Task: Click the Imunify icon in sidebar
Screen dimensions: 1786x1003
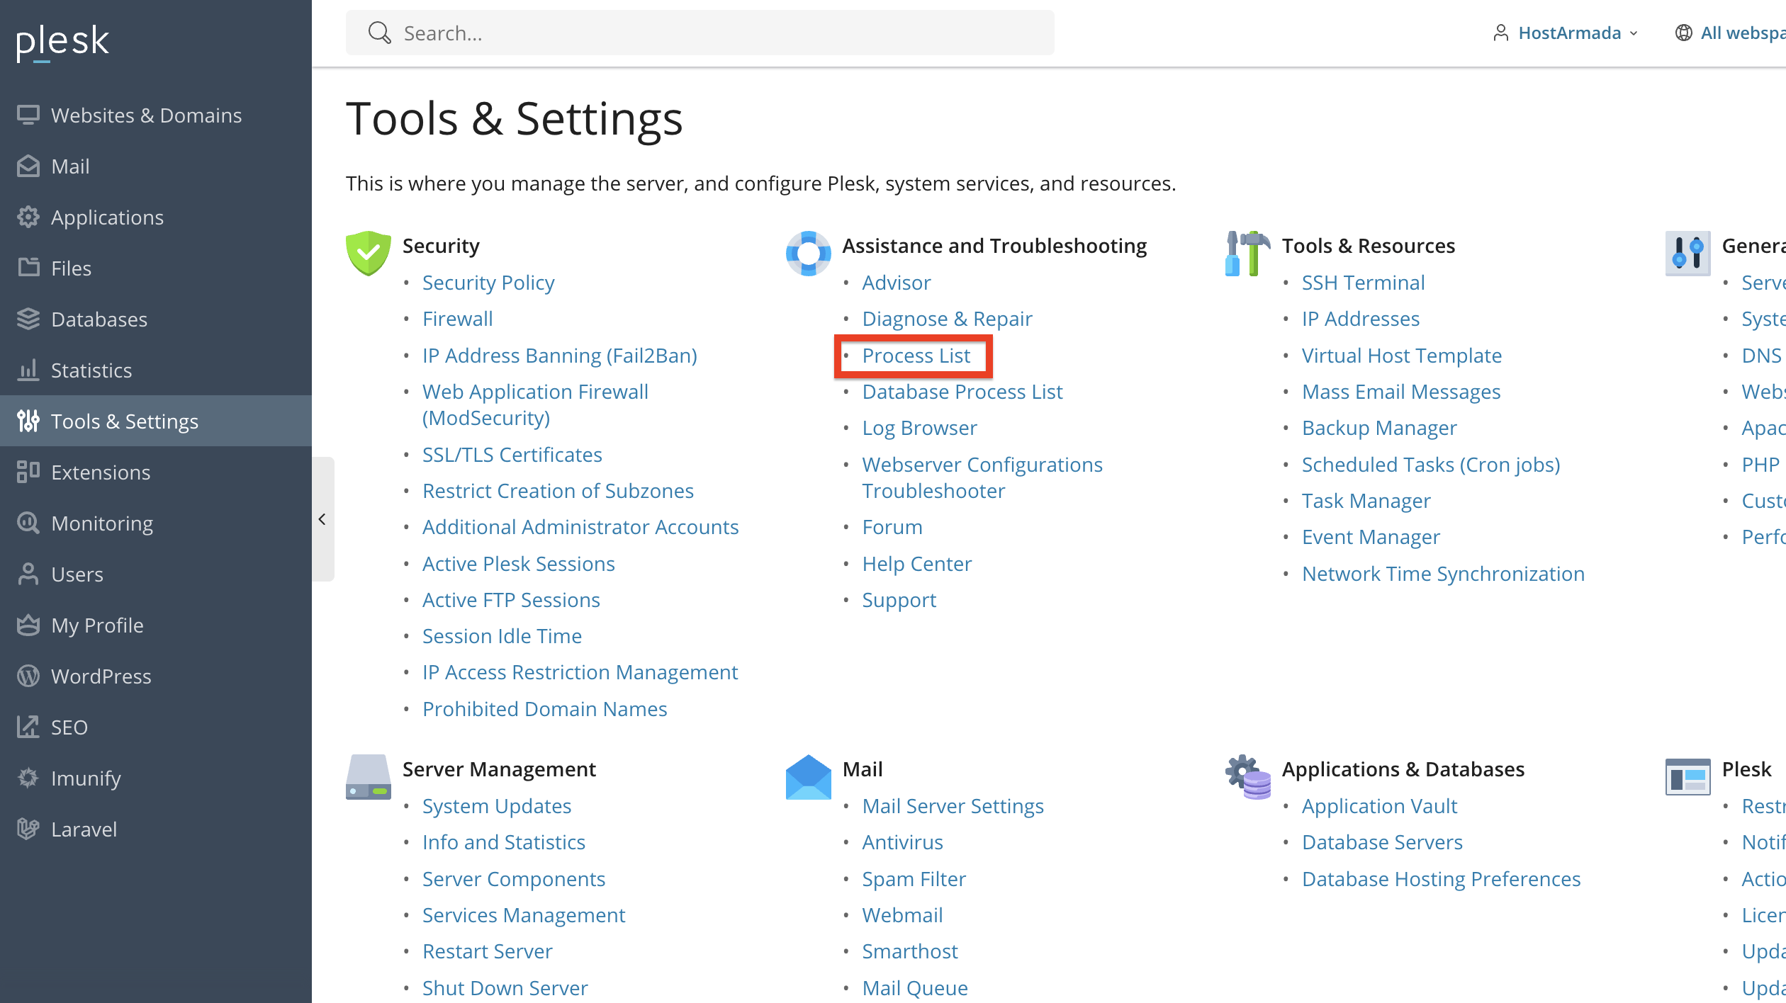Action: [28, 778]
